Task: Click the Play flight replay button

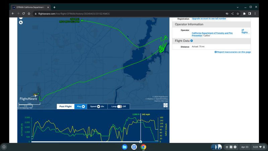Action: pyautogui.click(x=81, y=106)
